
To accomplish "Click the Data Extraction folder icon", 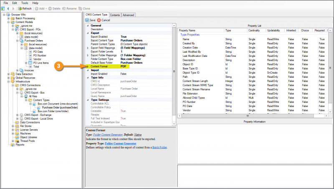I will (13, 74).
